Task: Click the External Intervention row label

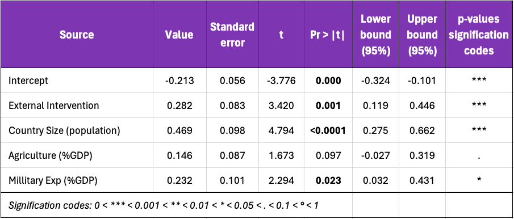Action: [x=54, y=106]
